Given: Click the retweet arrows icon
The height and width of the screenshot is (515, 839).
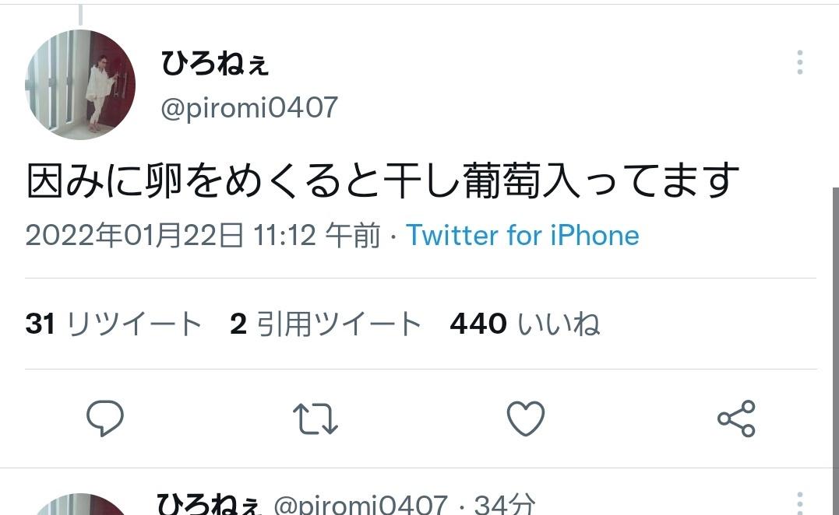Looking at the screenshot, I should click(316, 419).
